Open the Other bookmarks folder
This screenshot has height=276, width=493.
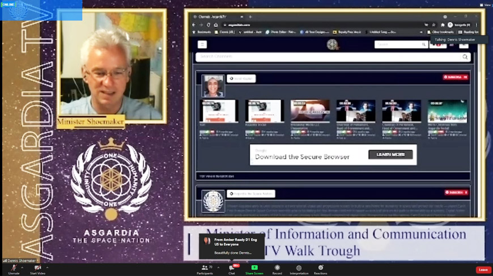tap(440, 32)
